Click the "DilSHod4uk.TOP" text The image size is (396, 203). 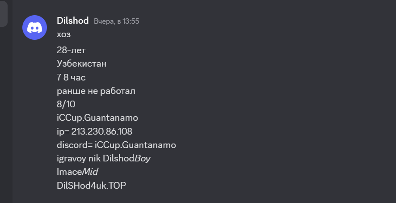pyautogui.click(x=91, y=185)
